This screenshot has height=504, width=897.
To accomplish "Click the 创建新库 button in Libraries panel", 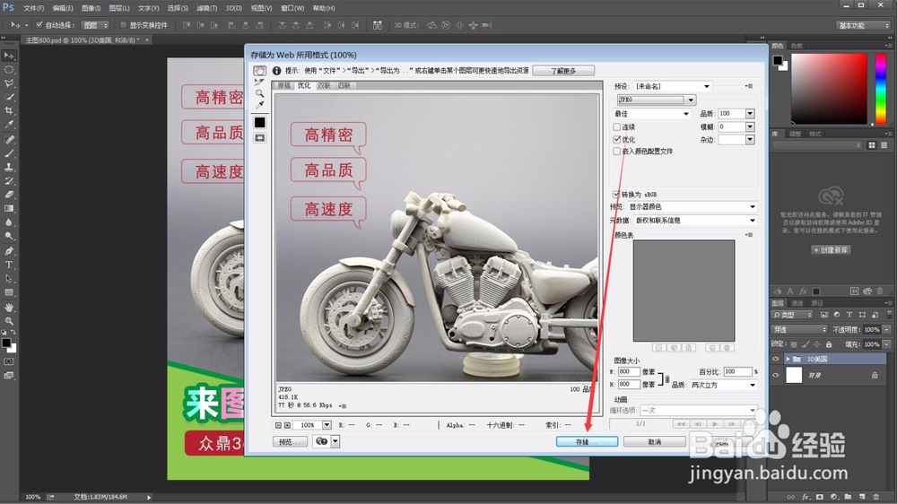I will coord(832,250).
